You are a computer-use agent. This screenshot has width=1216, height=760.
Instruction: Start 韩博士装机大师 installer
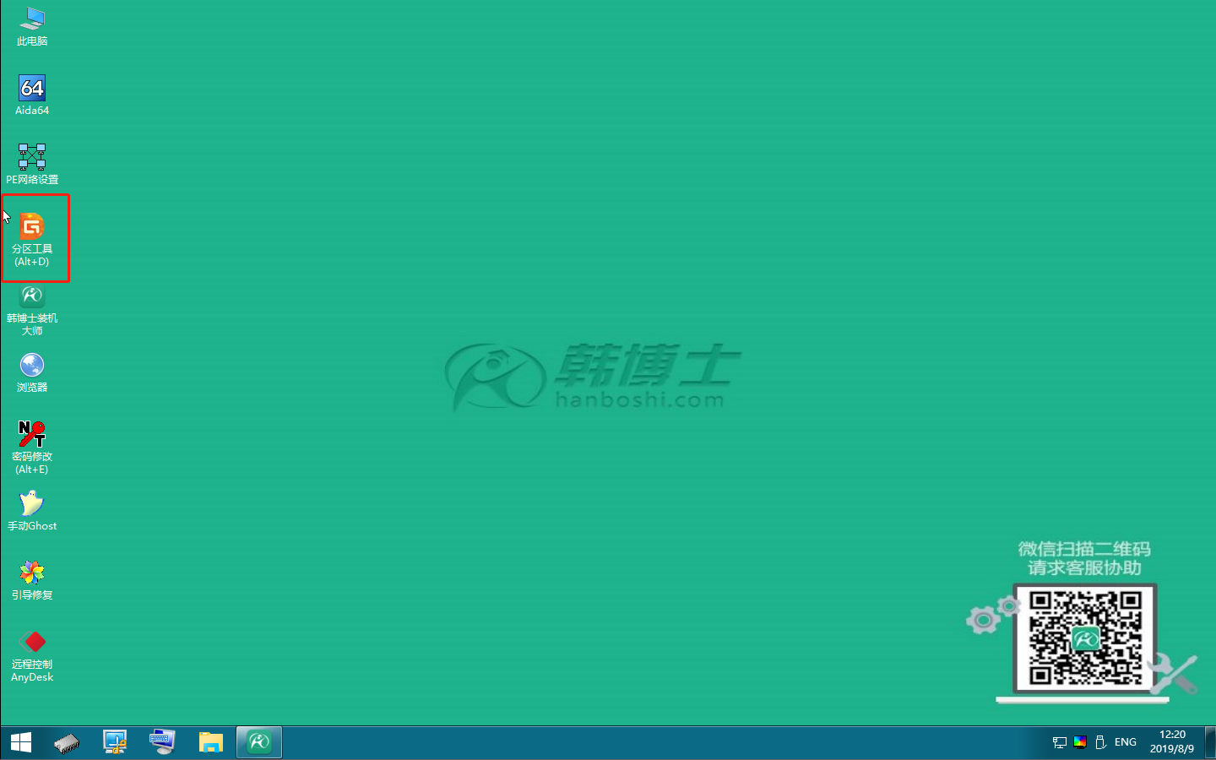point(32,296)
